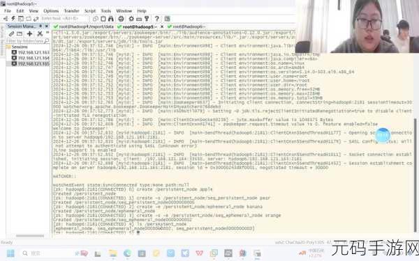Open the View menu
This screenshot has width=419, height=261.
(x=34, y=11)
